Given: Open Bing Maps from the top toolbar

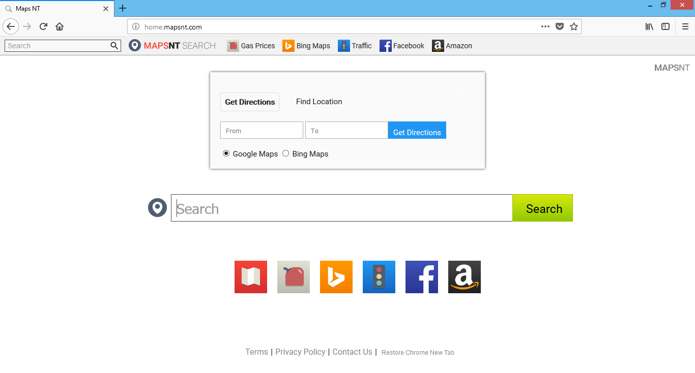Looking at the screenshot, I should 306,45.
